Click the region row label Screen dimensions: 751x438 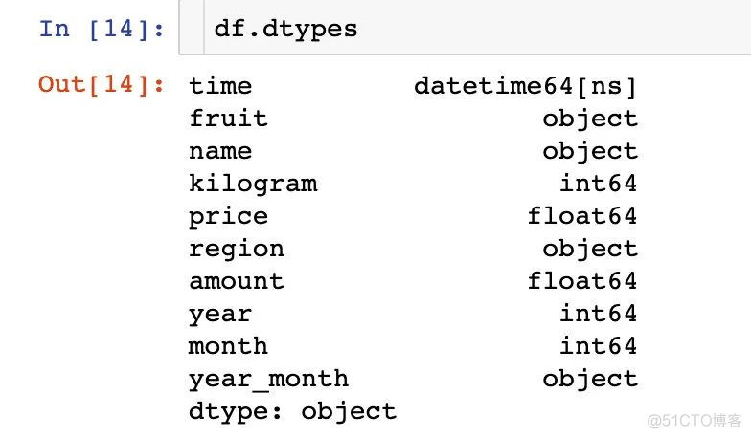pos(237,250)
